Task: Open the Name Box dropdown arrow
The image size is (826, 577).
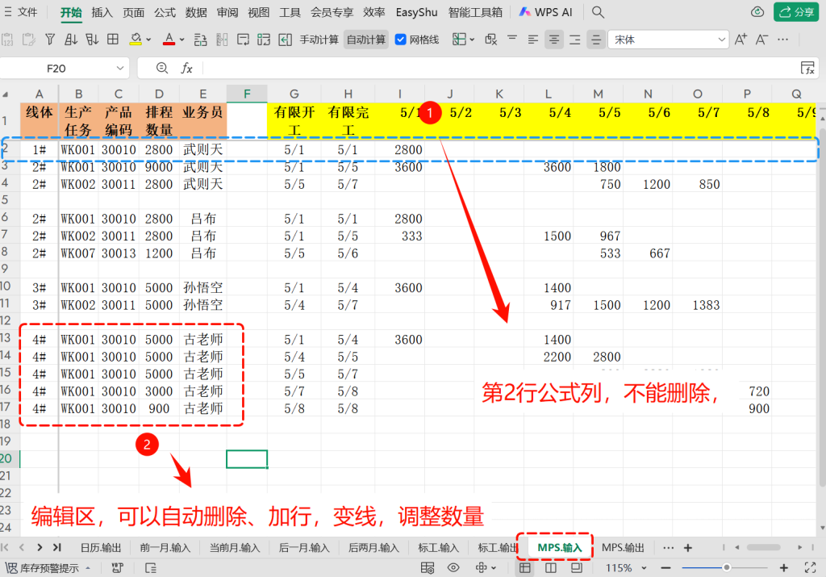Action: 120,68
